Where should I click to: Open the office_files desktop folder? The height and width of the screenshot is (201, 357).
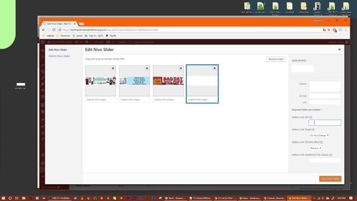tap(303, 8)
